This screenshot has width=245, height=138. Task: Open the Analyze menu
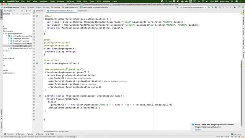[60, 1]
